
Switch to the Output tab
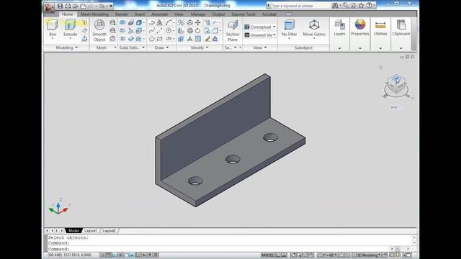[x=218, y=14]
